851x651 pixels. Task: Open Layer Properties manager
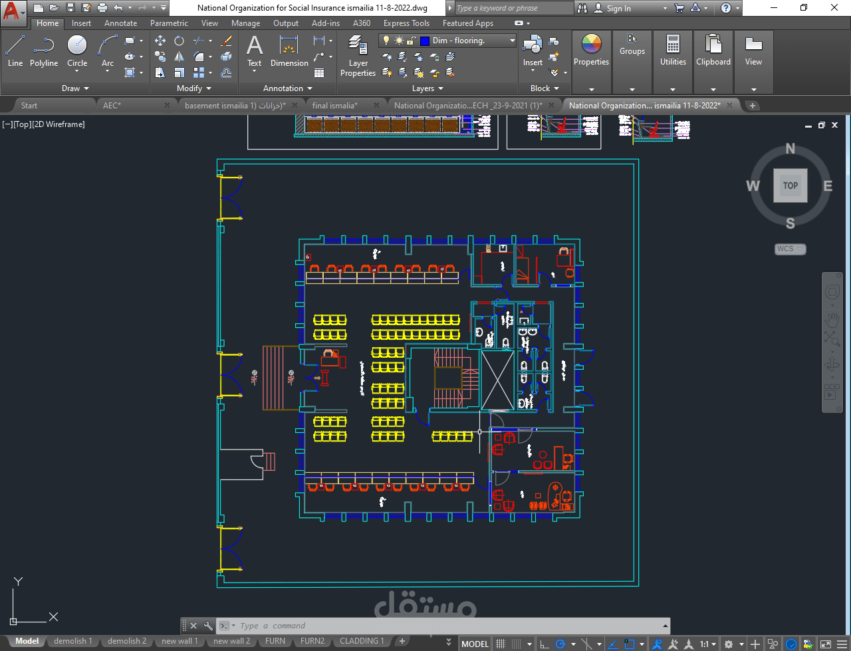point(358,56)
